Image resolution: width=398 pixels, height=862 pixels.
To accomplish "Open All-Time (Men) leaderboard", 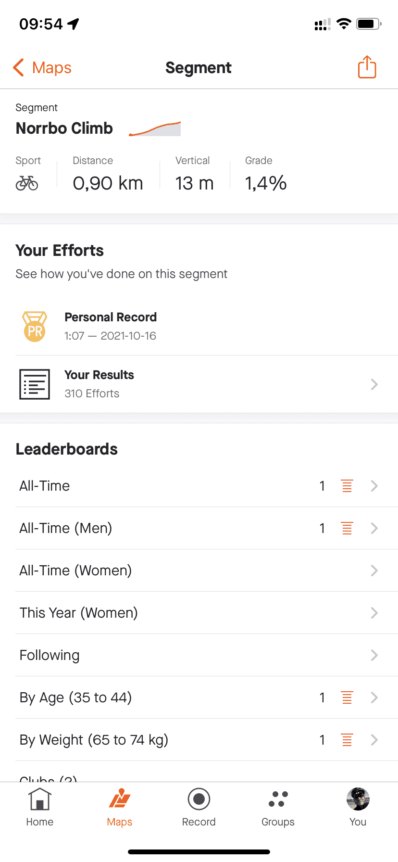I will [x=66, y=528].
